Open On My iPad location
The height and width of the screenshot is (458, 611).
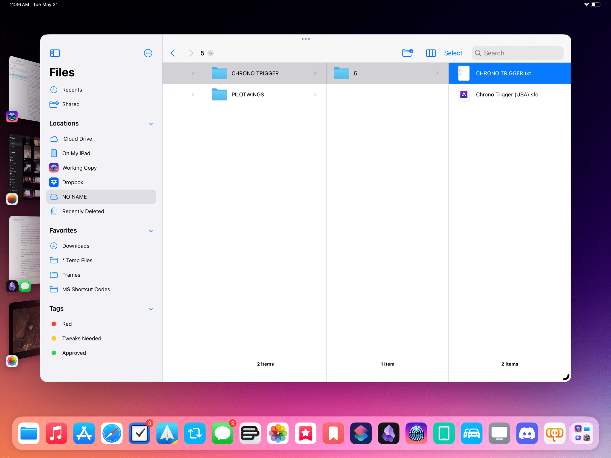pyautogui.click(x=101, y=153)
